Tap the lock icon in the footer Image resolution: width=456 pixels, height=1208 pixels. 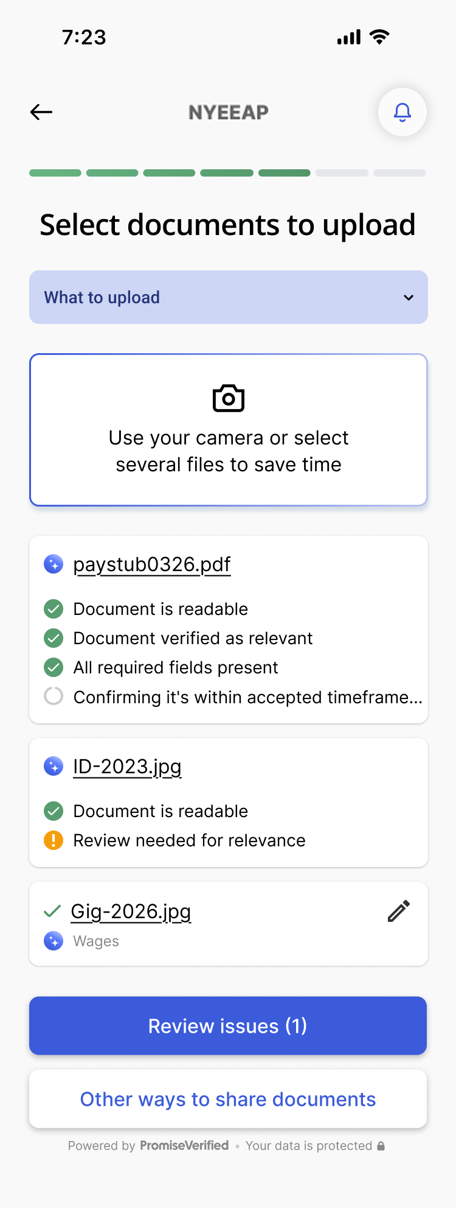[381, 1146]
